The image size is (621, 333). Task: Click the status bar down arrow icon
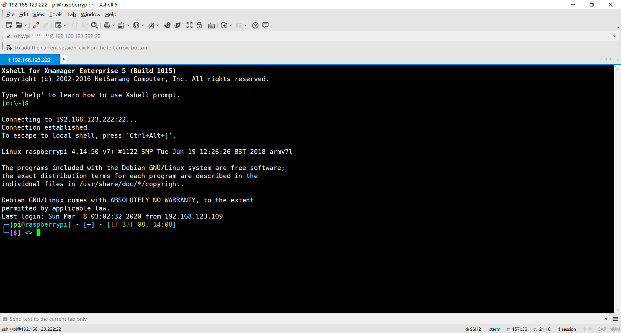pyautogui.click(x=590, y=329)
